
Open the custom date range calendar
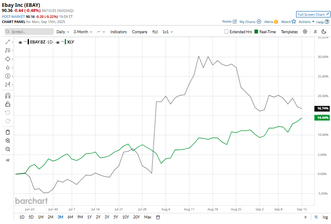(158, 217)
